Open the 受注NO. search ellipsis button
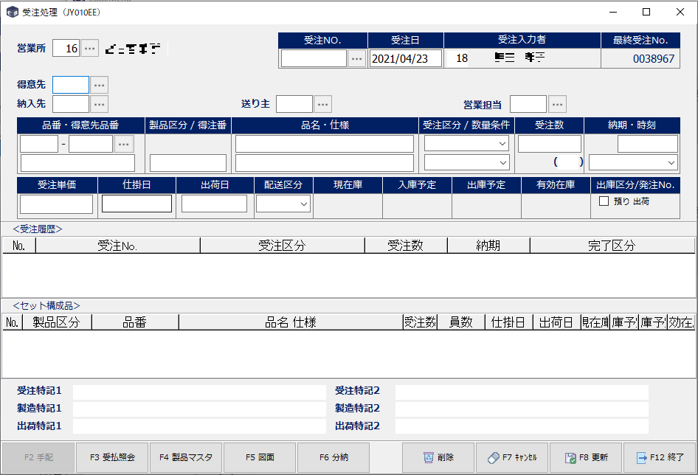This screenshot has width=698, height=475. pos(356,59)
